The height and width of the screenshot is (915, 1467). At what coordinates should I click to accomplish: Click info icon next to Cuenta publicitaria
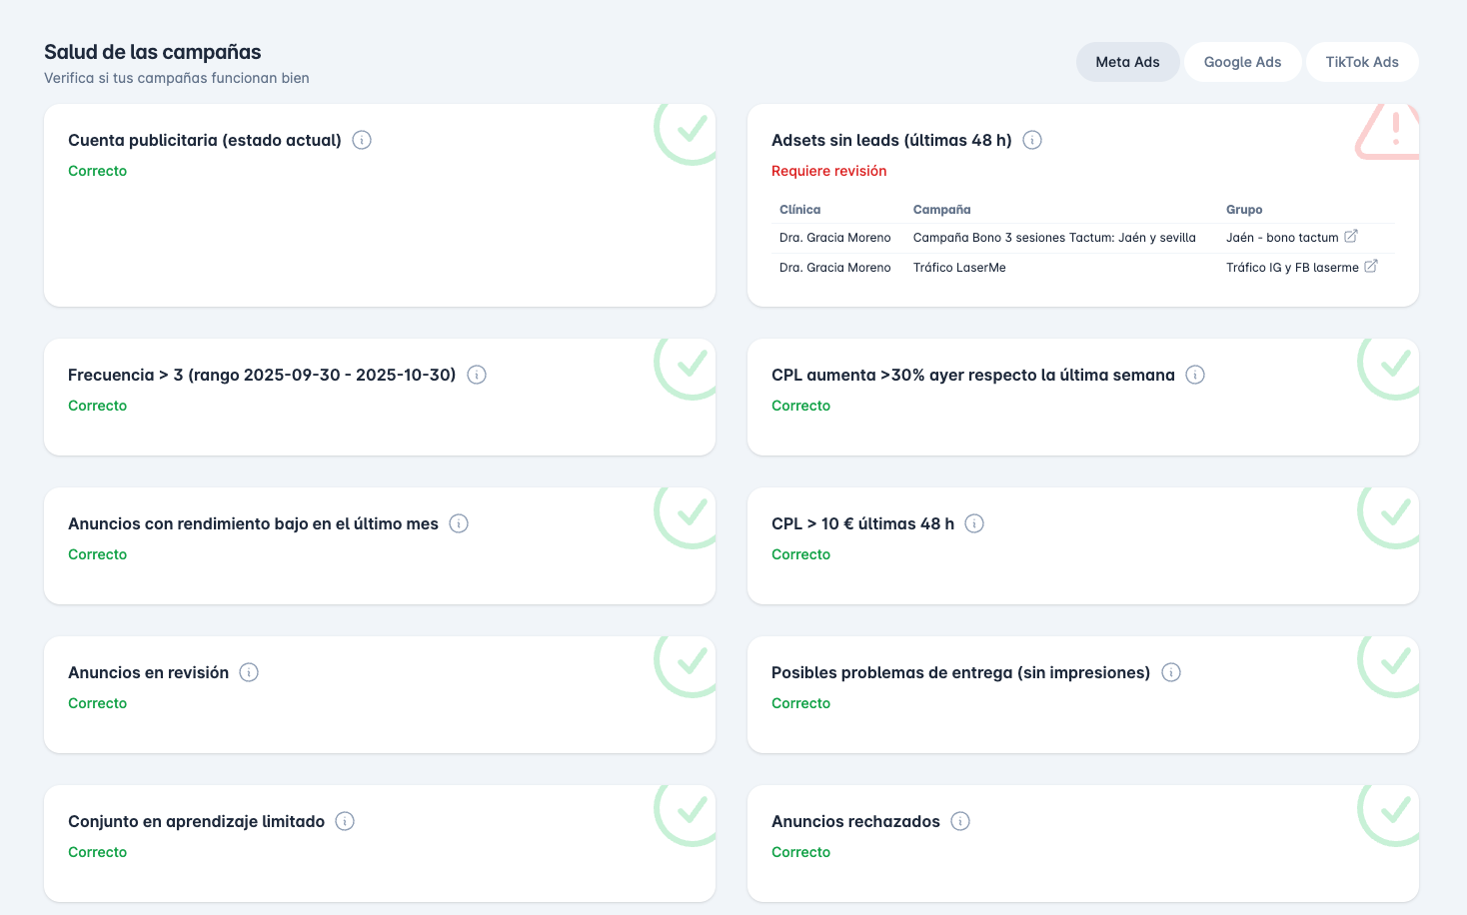click(362, 140)
